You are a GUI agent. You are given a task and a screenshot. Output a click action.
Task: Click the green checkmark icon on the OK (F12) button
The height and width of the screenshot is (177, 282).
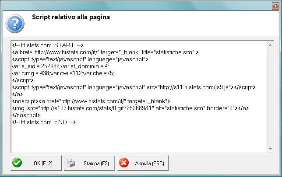(17, 163)
